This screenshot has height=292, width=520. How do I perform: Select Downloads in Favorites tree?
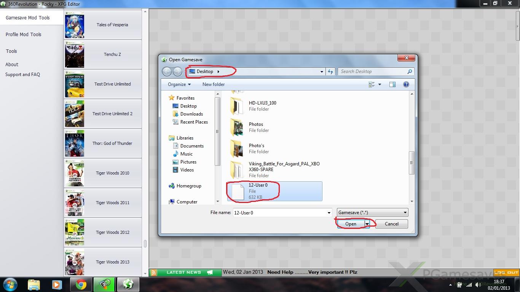click(191, 114)
